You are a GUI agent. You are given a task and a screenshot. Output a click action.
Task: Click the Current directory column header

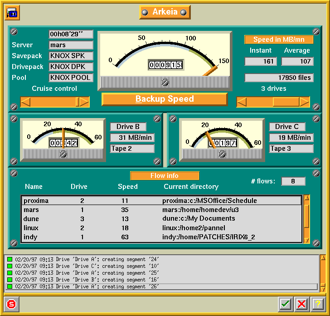[x=191, y=187]
